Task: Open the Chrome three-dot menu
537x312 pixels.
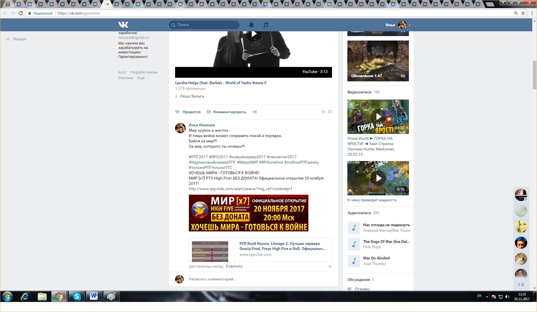Action: [532, 13]
